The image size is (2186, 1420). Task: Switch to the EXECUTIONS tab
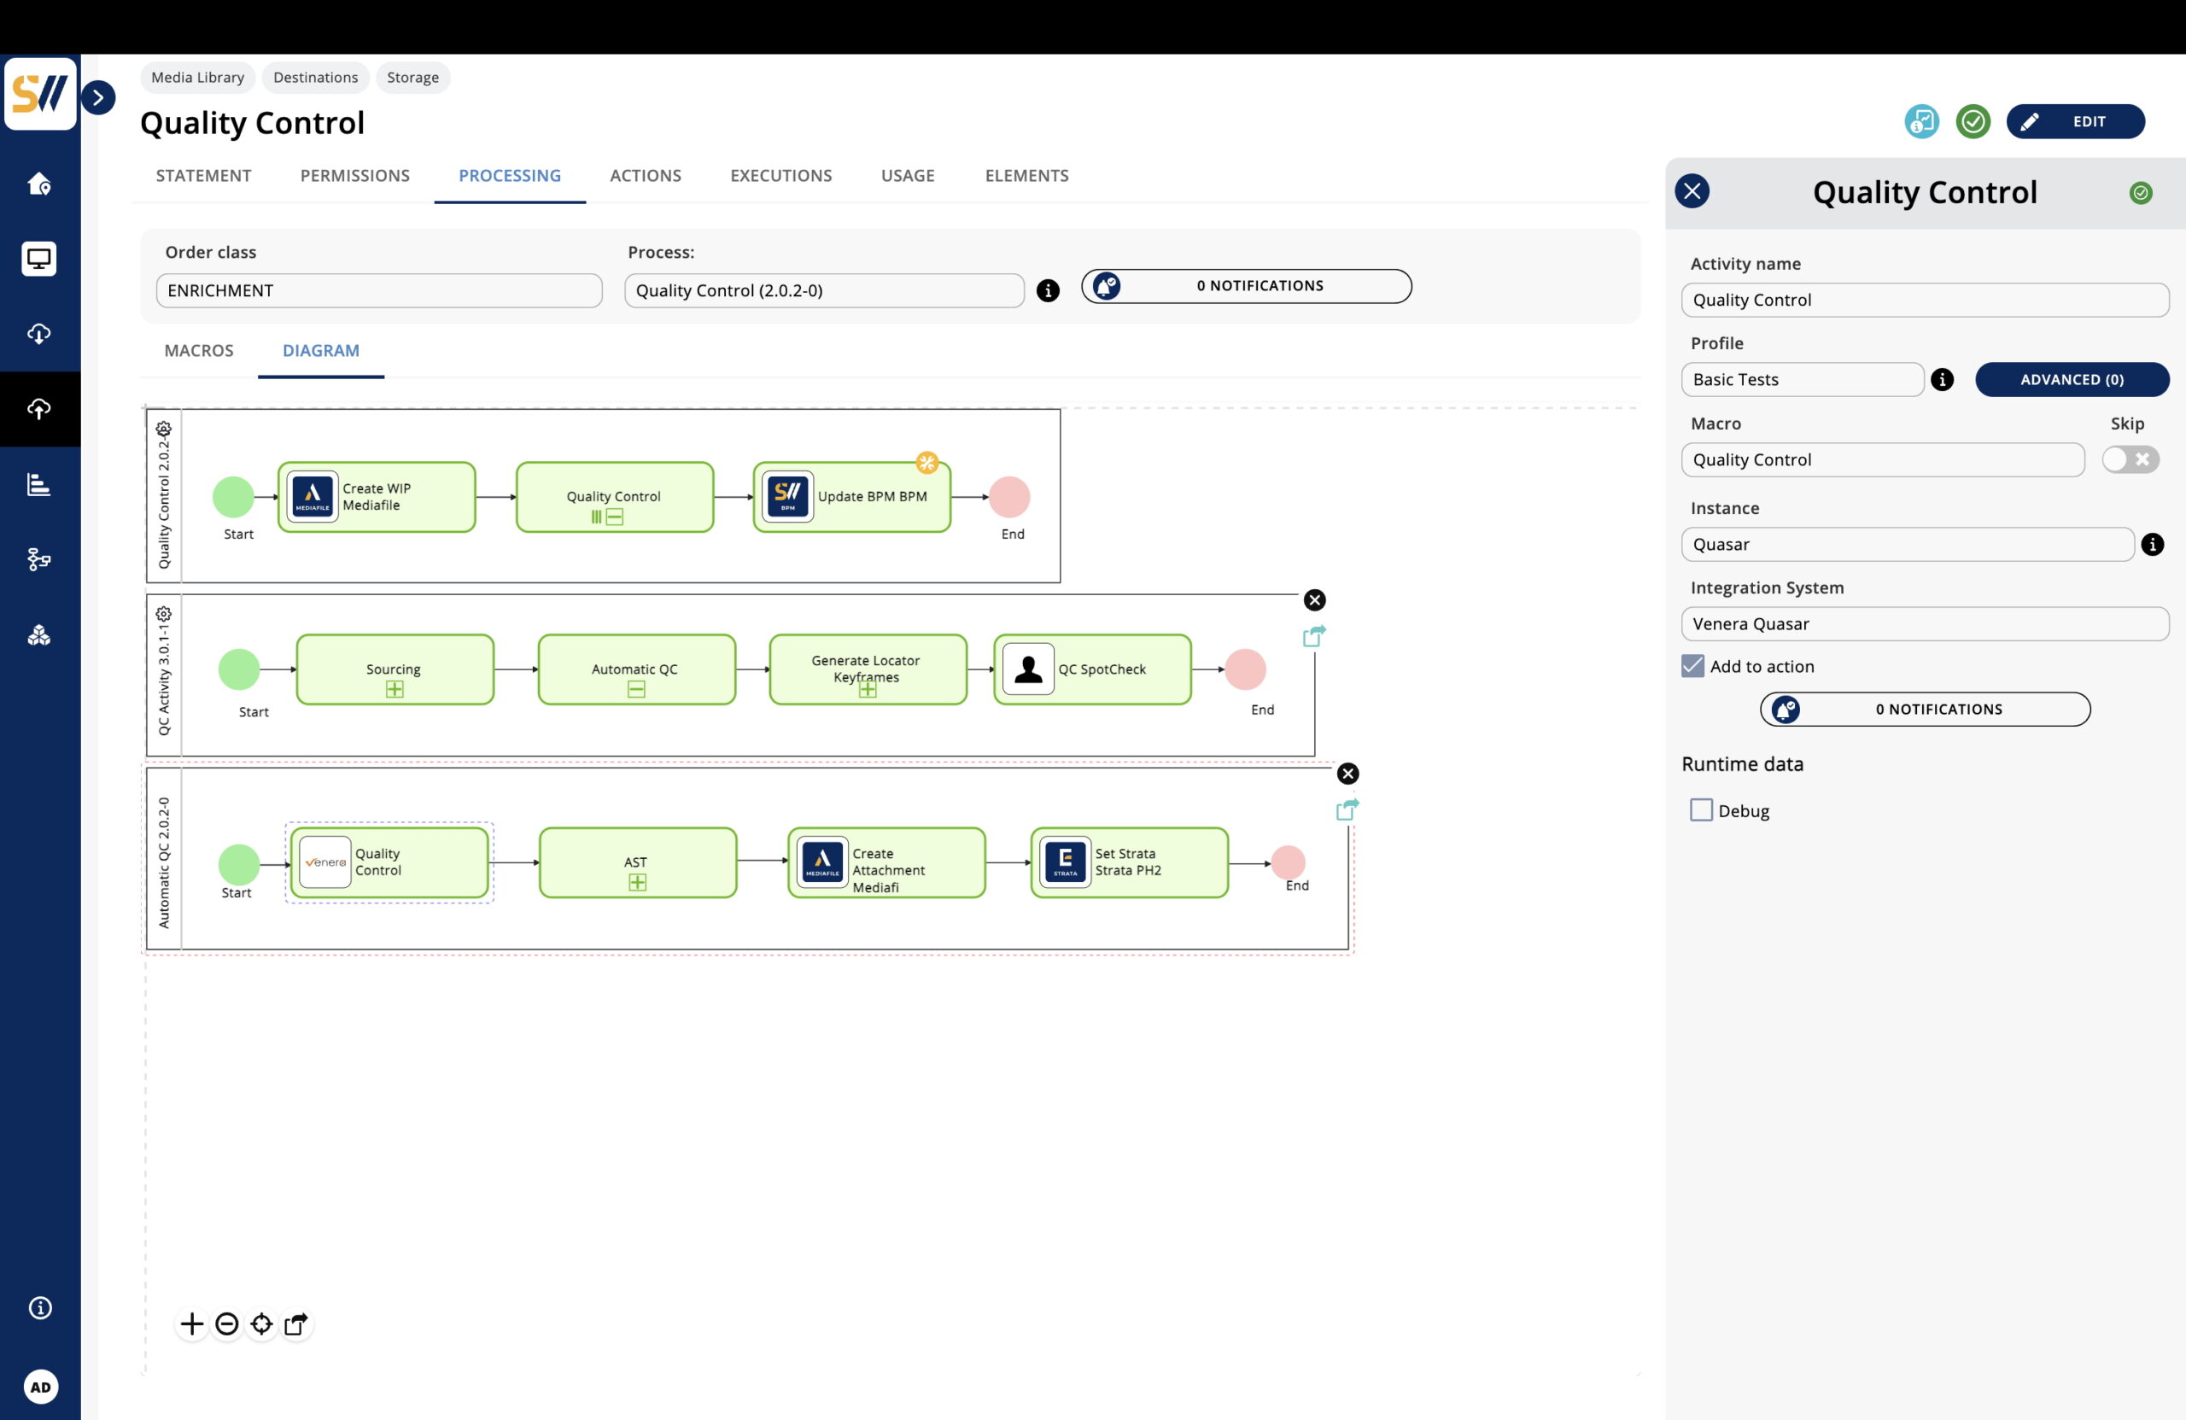[780, 175]
